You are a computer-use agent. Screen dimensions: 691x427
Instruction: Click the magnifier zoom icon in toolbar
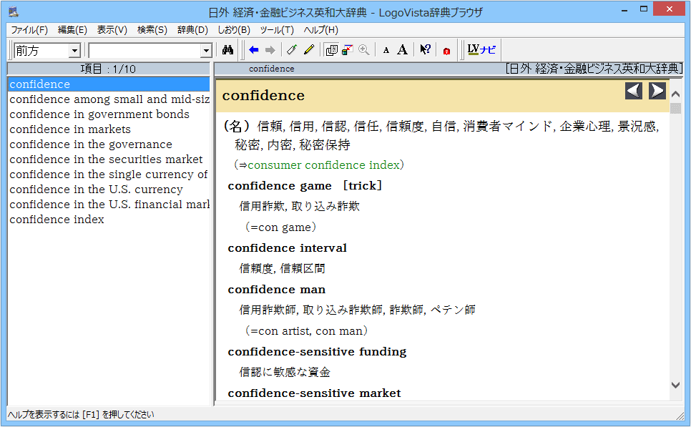click(x=364, y=50)
